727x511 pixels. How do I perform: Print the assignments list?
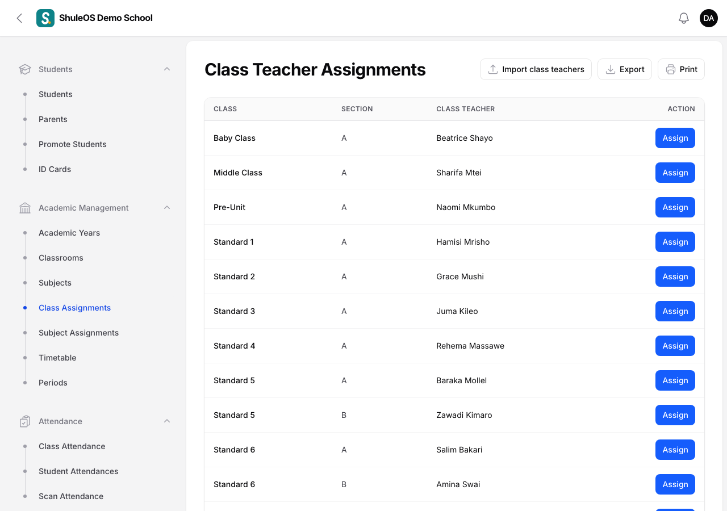pyautogui.click(x=681, y=69)
